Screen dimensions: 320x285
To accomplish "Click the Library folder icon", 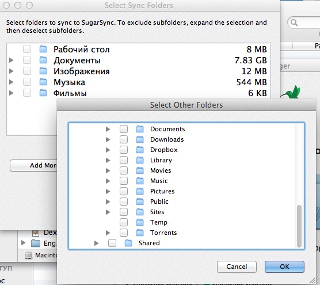I will [140, 160].
